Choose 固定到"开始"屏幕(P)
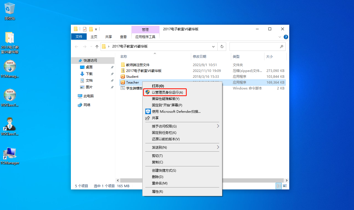 tap(182, 105)
